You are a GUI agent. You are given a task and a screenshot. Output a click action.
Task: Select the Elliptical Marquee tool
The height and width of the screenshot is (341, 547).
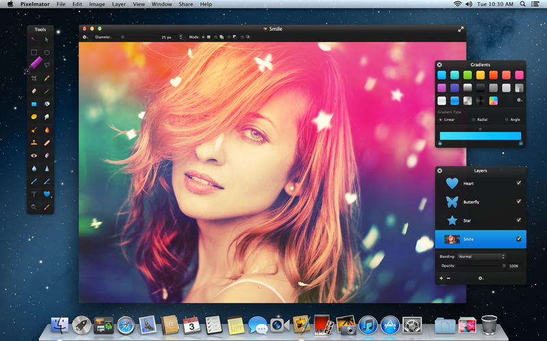pos(46,53)
